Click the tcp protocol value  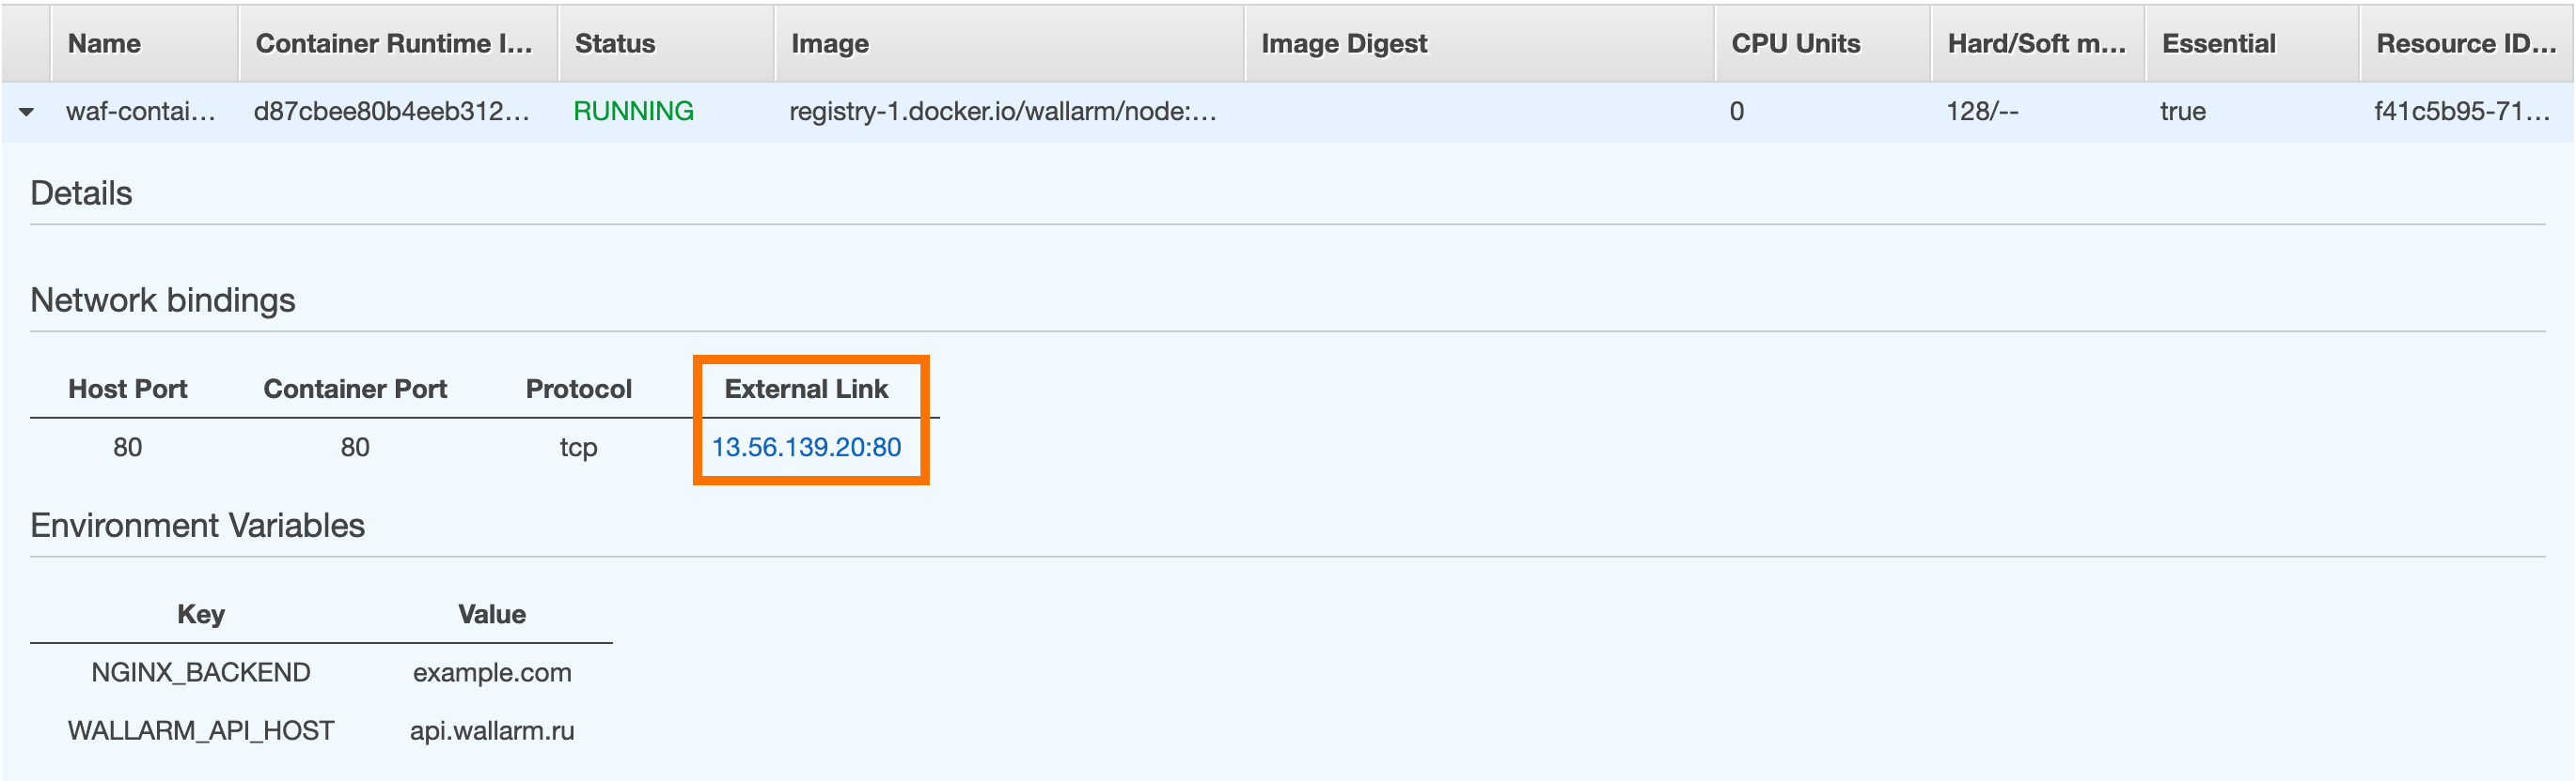point(578,447)
